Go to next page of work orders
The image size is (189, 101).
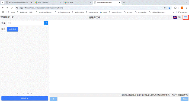pyautogui.click(x=23, y=93)
